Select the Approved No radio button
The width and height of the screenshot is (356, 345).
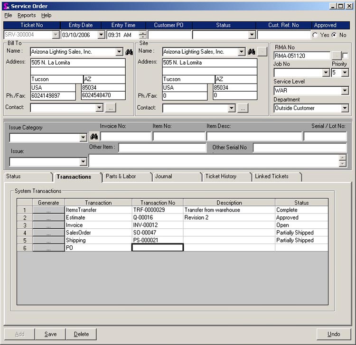334,35
